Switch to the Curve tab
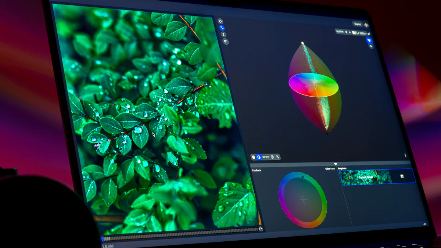 tap(333, 169)
